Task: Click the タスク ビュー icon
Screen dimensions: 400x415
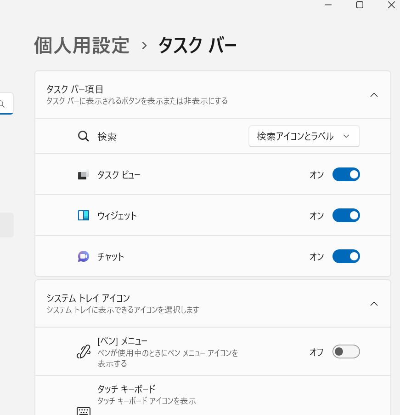Action: [83, 175]
